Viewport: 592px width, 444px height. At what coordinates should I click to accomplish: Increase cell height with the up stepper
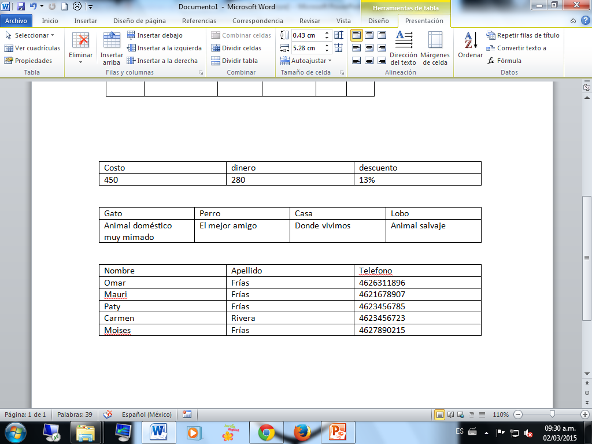coord(327,32)
